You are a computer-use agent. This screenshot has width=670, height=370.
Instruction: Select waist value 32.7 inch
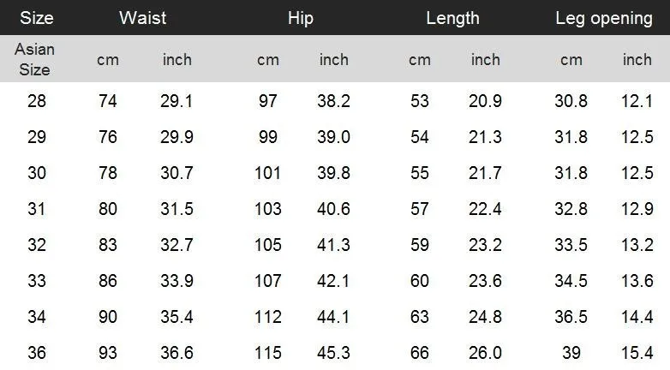[176, 245]
